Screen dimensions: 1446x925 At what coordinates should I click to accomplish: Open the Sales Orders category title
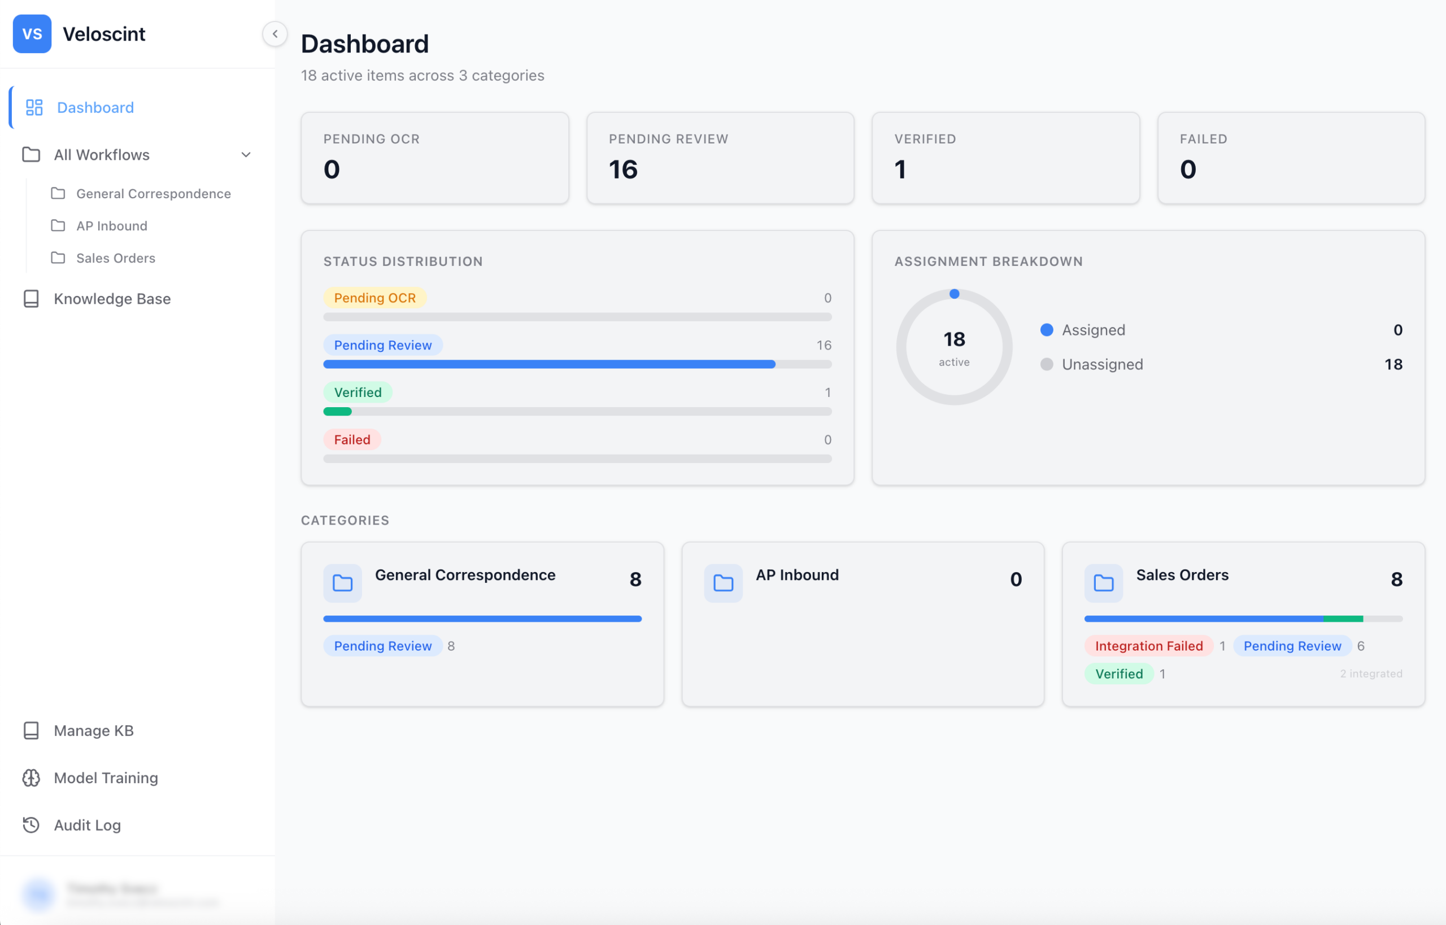pyautogui.click(x=1182, y=575)
